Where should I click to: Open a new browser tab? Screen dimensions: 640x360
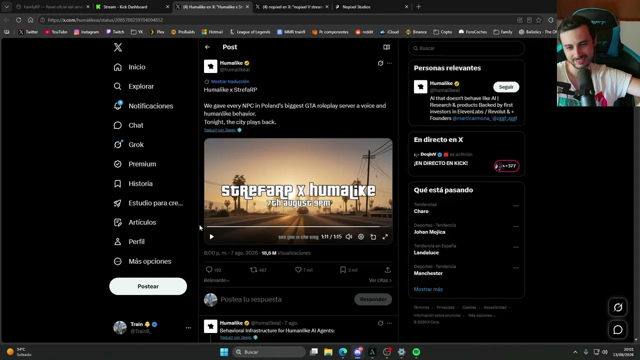pyautogui.click(x=418, y=7)
